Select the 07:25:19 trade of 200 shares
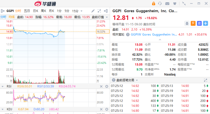This screenshot has height=114, width=210. pyautogui.click(x=185, y=101)
